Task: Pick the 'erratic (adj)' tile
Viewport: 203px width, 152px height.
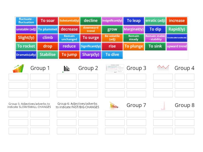Action: pyautogui.click(x=155, y=21)
